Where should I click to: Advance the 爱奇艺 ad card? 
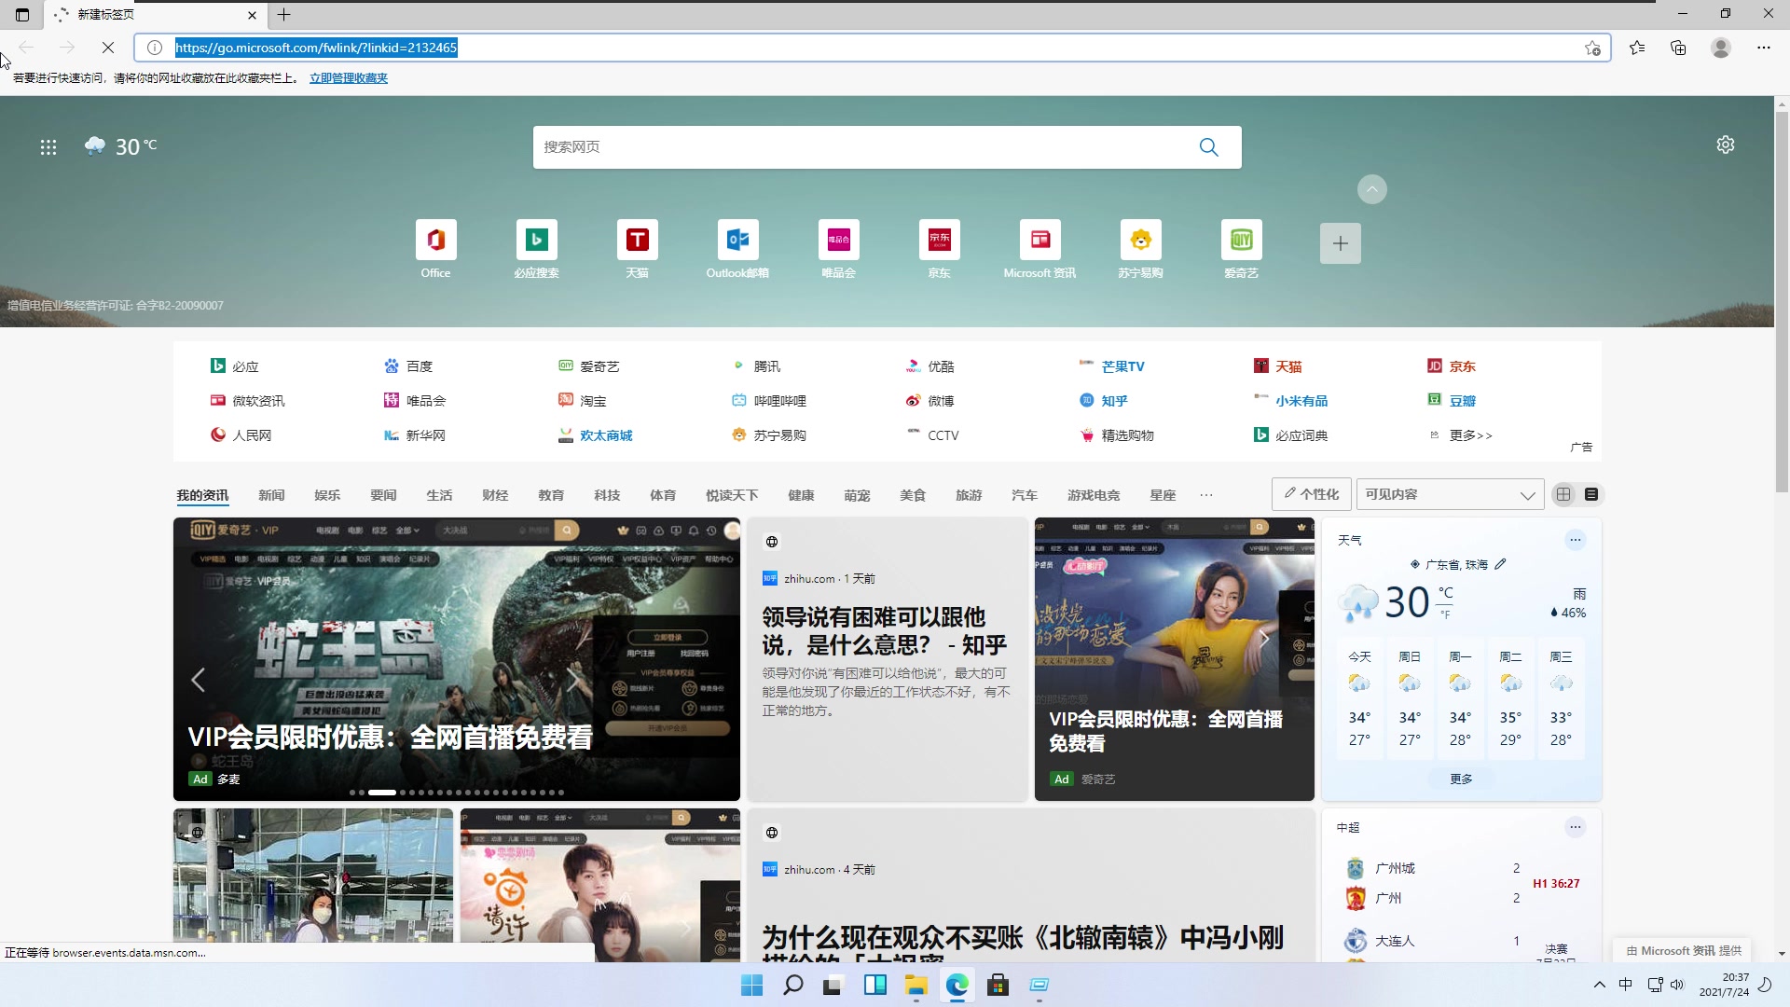pyautogui.click(x=1264, y=640)
